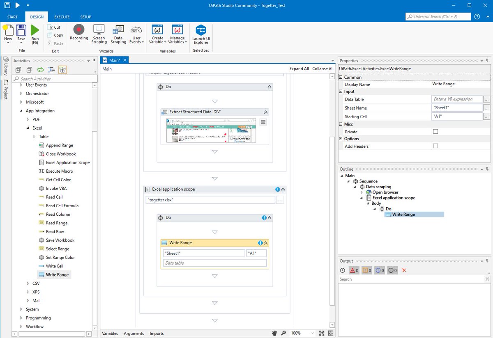Expand the Orchestrator category
This screenshot has width=493, height=338.
[x=21, y=94]
